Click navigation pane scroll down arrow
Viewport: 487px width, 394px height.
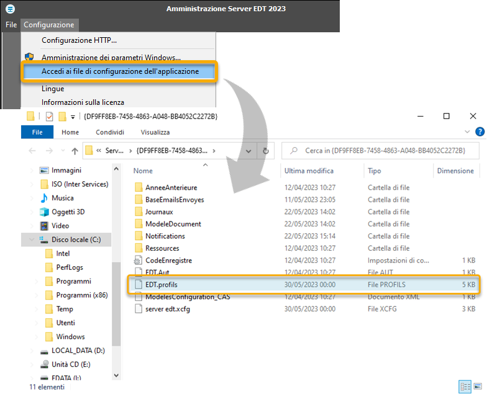(x=116, y=375)
